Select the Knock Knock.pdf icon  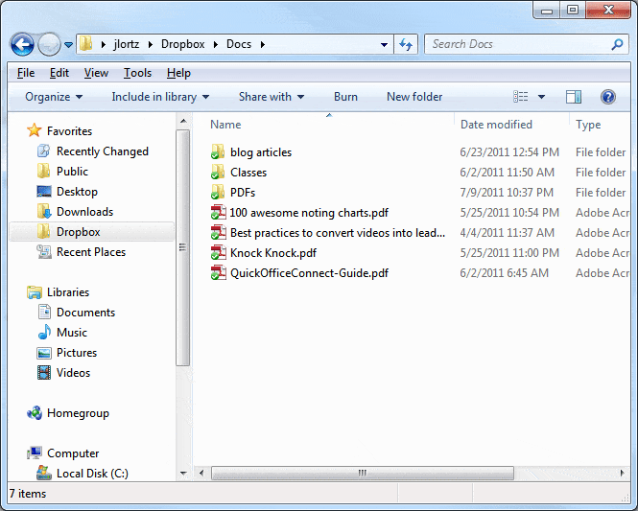(x=218, y=252)
